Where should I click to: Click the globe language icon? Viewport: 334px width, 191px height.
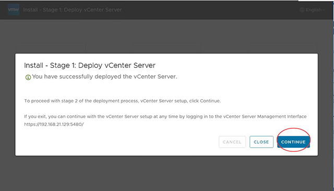[x=302, y=10]
